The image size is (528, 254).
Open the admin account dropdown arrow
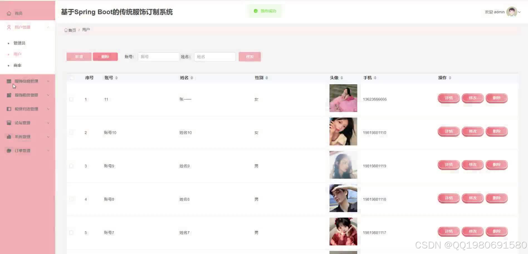[x=519, y=12]
